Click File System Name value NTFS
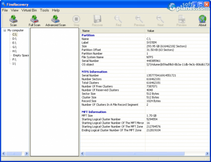Viewport: 211px width, 162px height. click(150, 57)
